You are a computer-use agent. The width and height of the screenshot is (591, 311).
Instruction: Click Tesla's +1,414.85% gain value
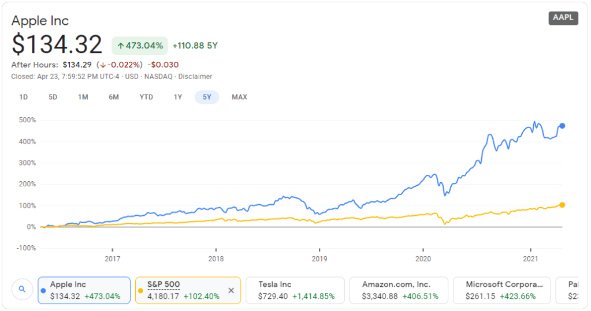click(x=313, y=297)
